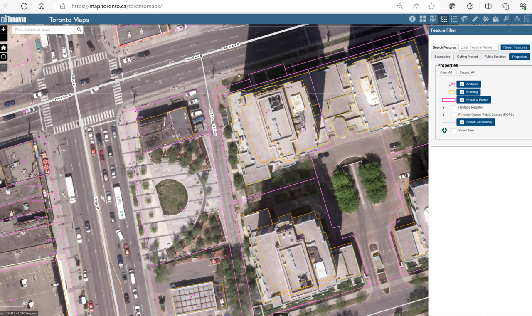Click the add-to-map tray icon
The width and height of the screenshot is (532, 316).
pyautogui.click(x=495, y=19)
